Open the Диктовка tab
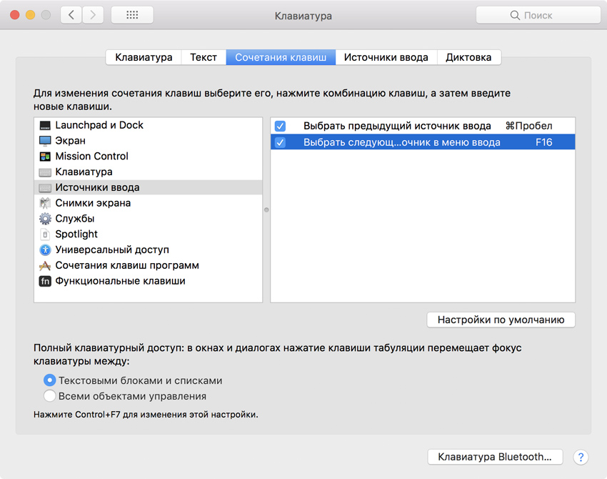 coord(468,57)
